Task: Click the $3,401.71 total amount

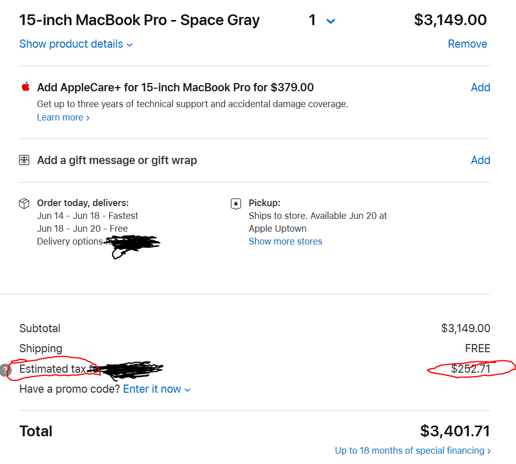Action: [x=454, y=431]
